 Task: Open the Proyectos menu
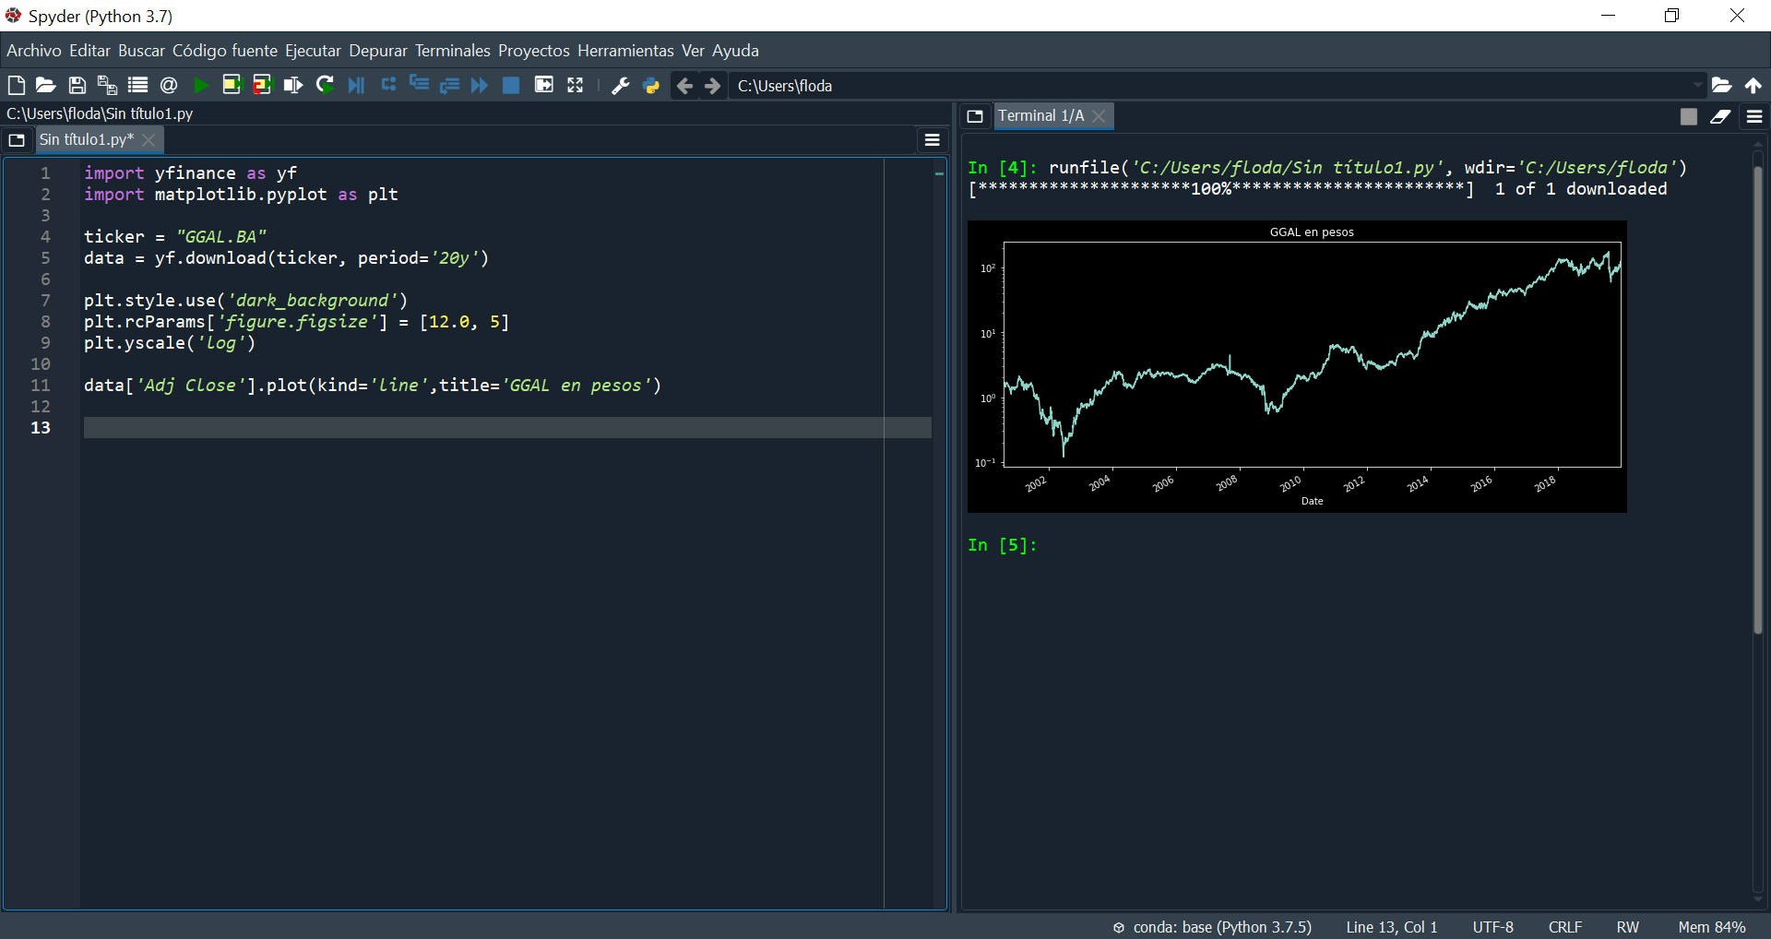[x=534, y=51]
